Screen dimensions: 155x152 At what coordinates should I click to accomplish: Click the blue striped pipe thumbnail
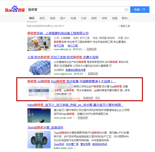pyautogui.click(x=39, y=68)
